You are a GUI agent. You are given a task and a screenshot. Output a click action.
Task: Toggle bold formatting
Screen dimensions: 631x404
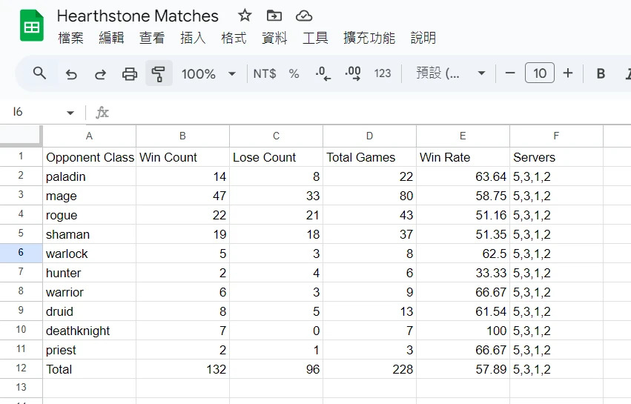pos(601,73)
